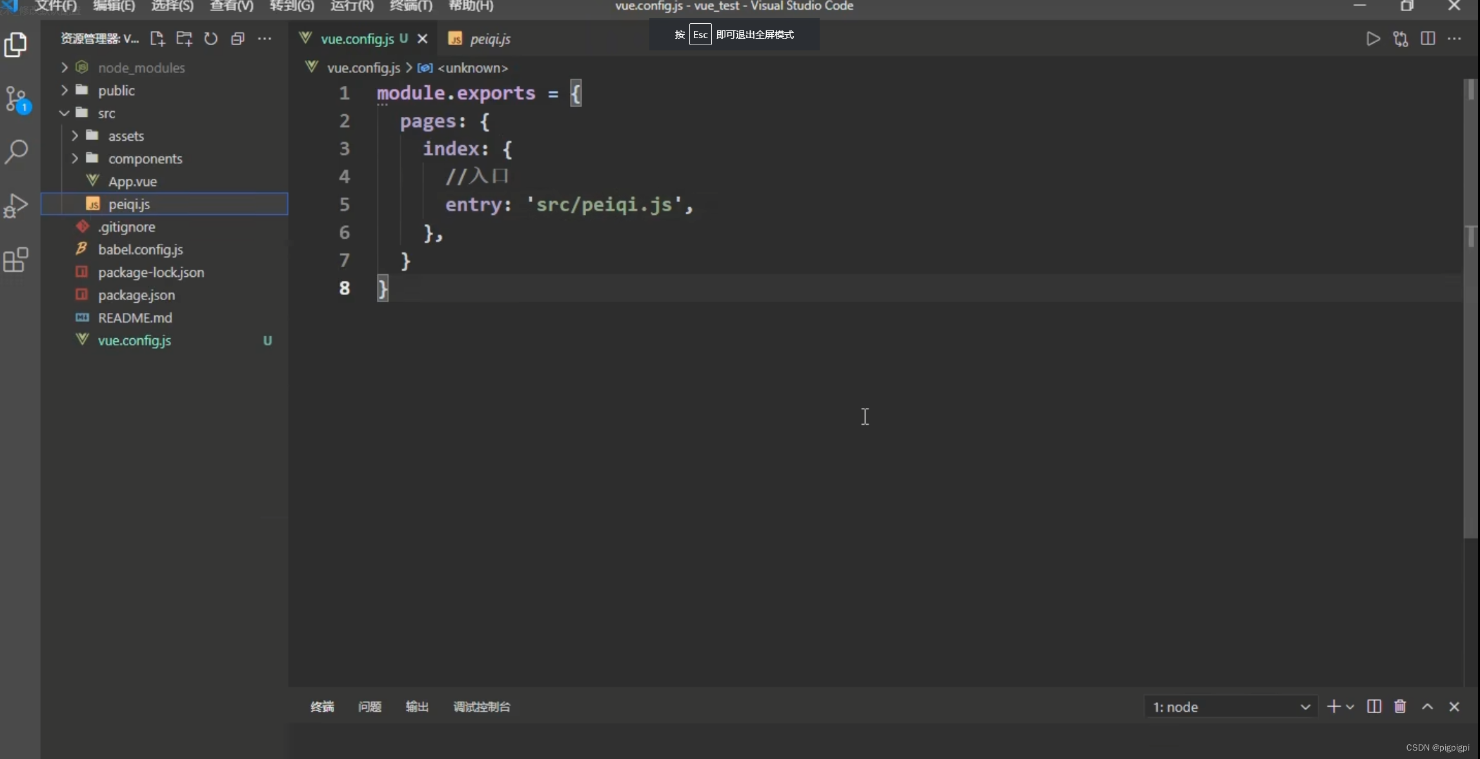1480x759 pixels.
Task: Add a new terminal with plus icon
Action: [1333, 707]
